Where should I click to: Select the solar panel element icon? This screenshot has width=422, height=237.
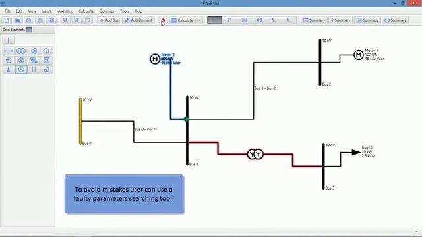tap(34, 60)
